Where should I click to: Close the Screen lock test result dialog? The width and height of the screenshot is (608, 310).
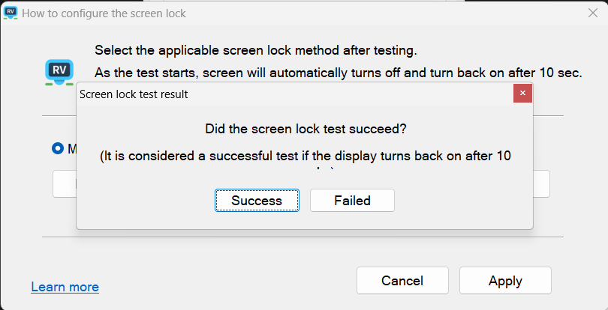(523, 94)
